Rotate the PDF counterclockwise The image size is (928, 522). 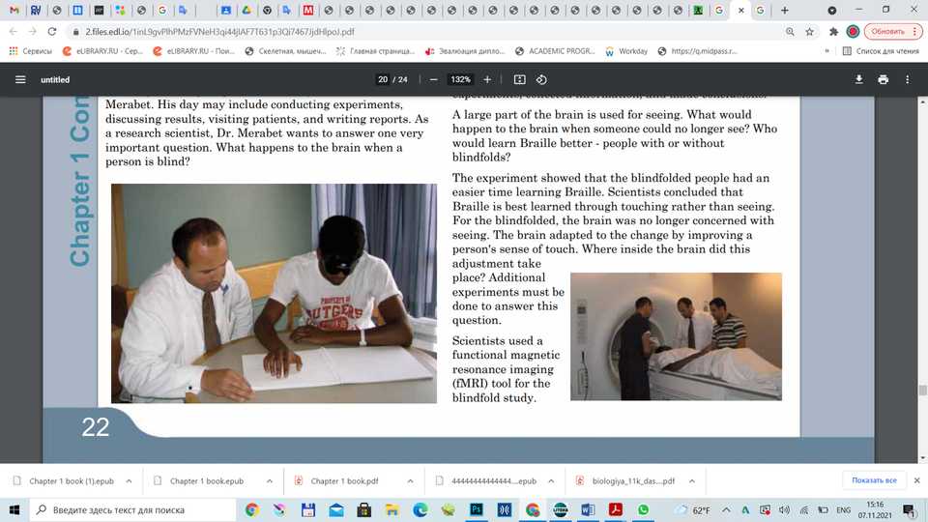click(x=541, y=79)
